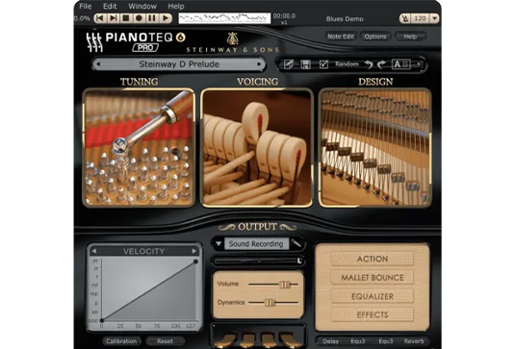Select the next preset with the right arrow
This screenshot has width=515, height=349.
click(260, 64)
